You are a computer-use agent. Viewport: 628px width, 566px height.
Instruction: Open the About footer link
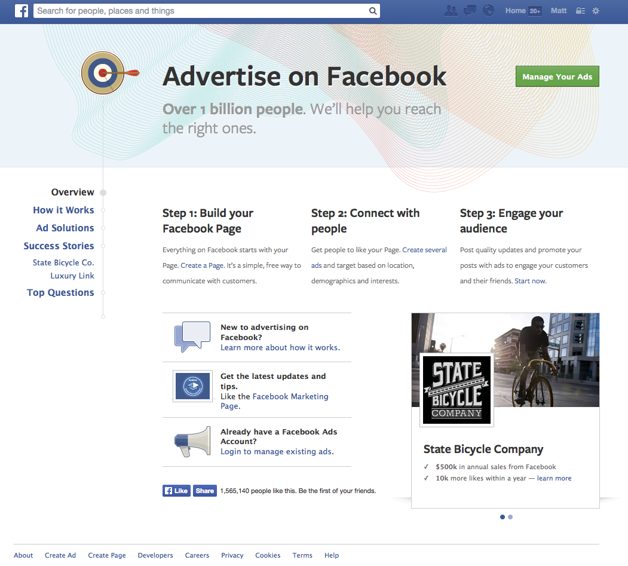(x=23, y=555)
